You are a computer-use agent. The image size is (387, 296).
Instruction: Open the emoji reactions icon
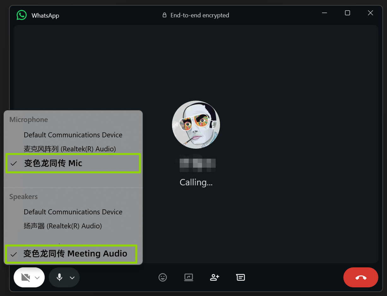click(x=163, y=277)
